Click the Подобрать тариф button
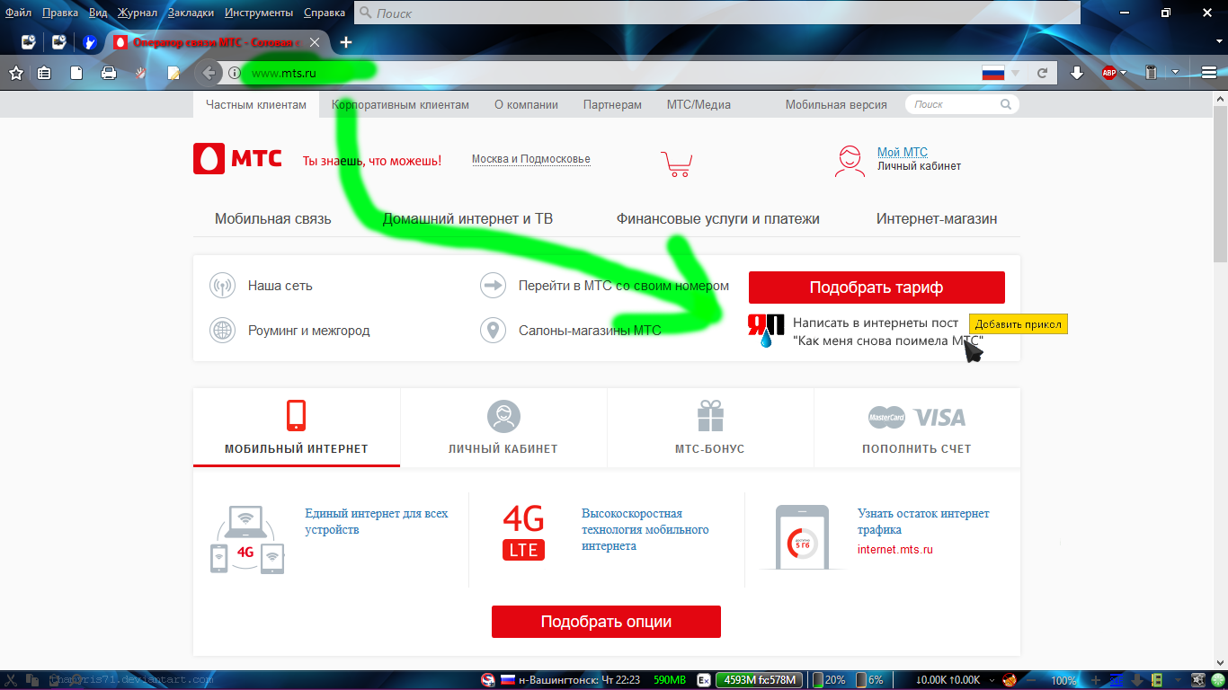This screenshot has width=1228, height=690. point(877,287)
